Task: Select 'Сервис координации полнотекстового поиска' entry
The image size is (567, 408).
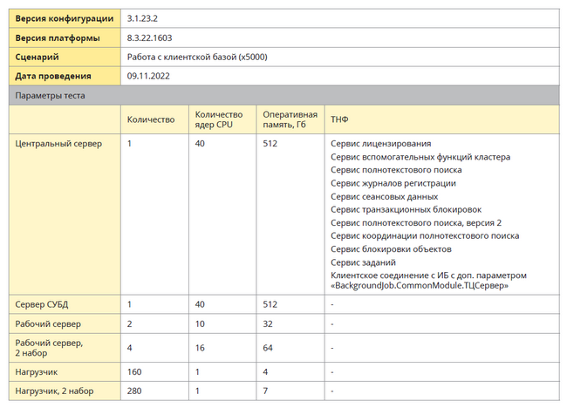Action: (425, 236)
